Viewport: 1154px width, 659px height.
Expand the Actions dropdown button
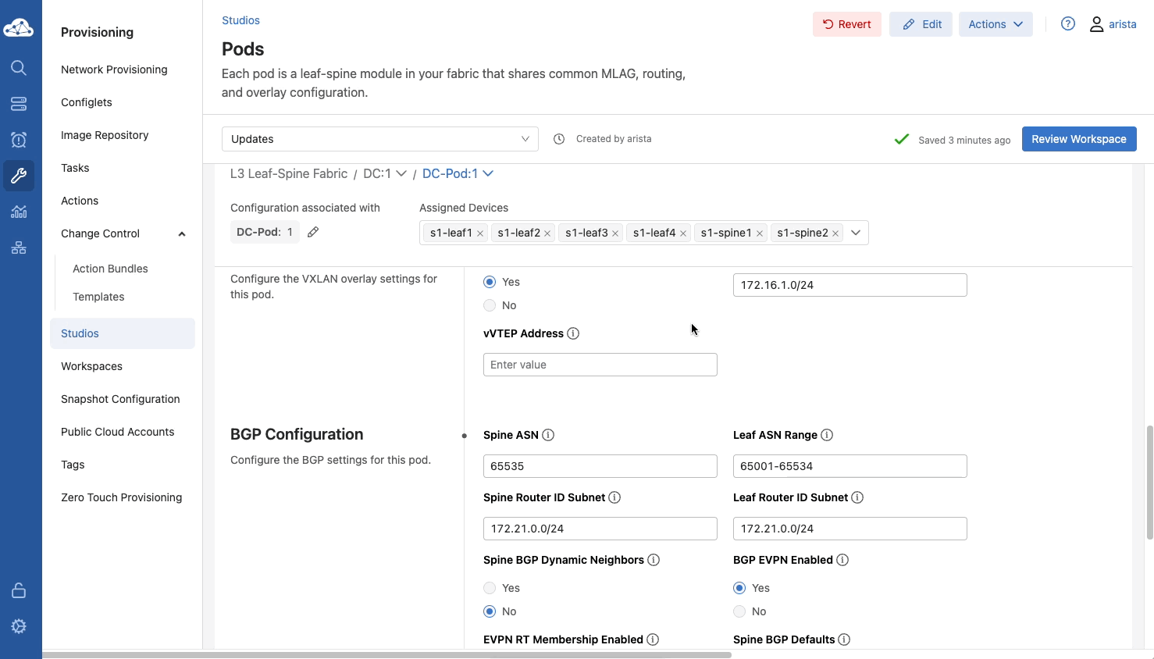[995, 24]
